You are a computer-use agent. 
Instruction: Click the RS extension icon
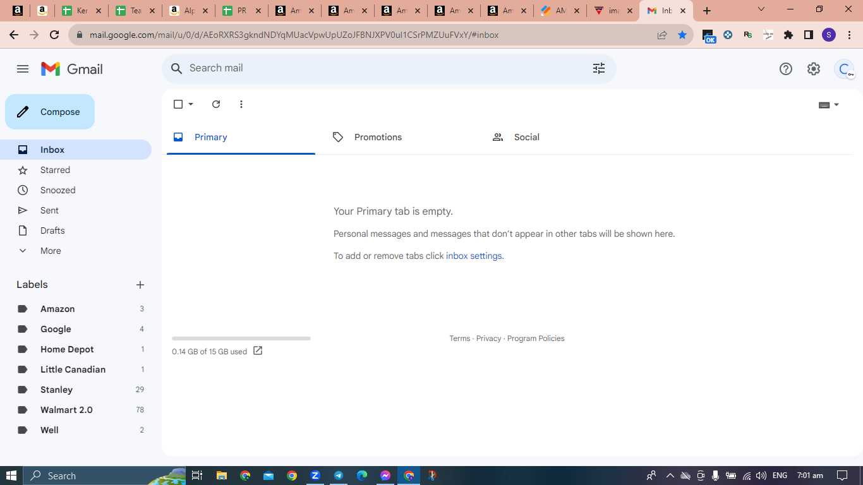748,35
